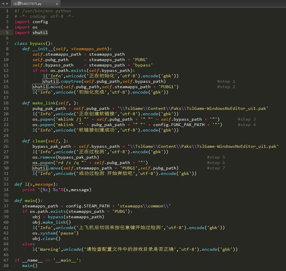Screen dimensions: 286x271
Task: Click the 'main()' call on line 48
Action: click(x=30, y=266)
